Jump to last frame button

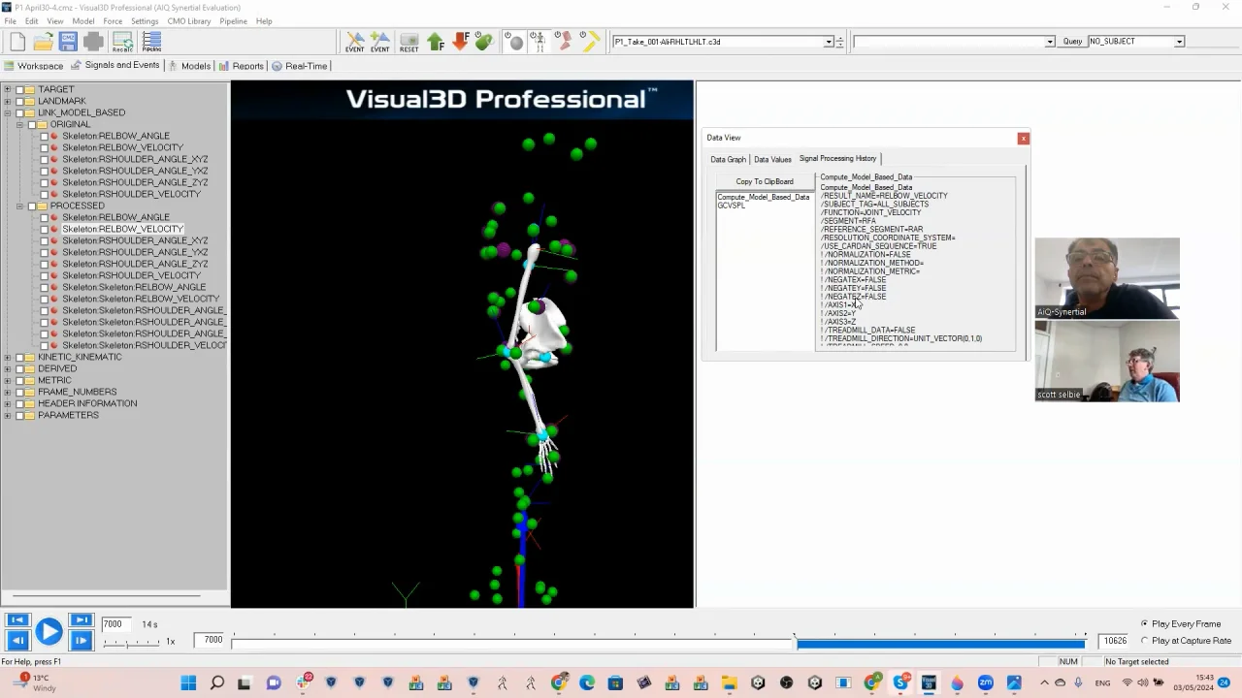(82, 620)
